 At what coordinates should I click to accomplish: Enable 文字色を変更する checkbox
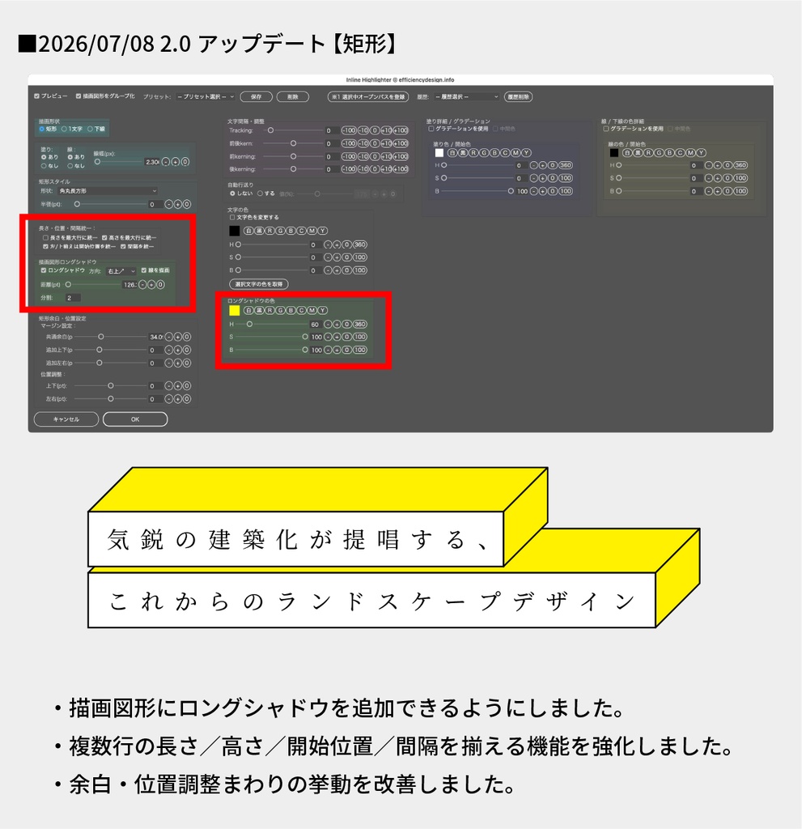(232, 217)
